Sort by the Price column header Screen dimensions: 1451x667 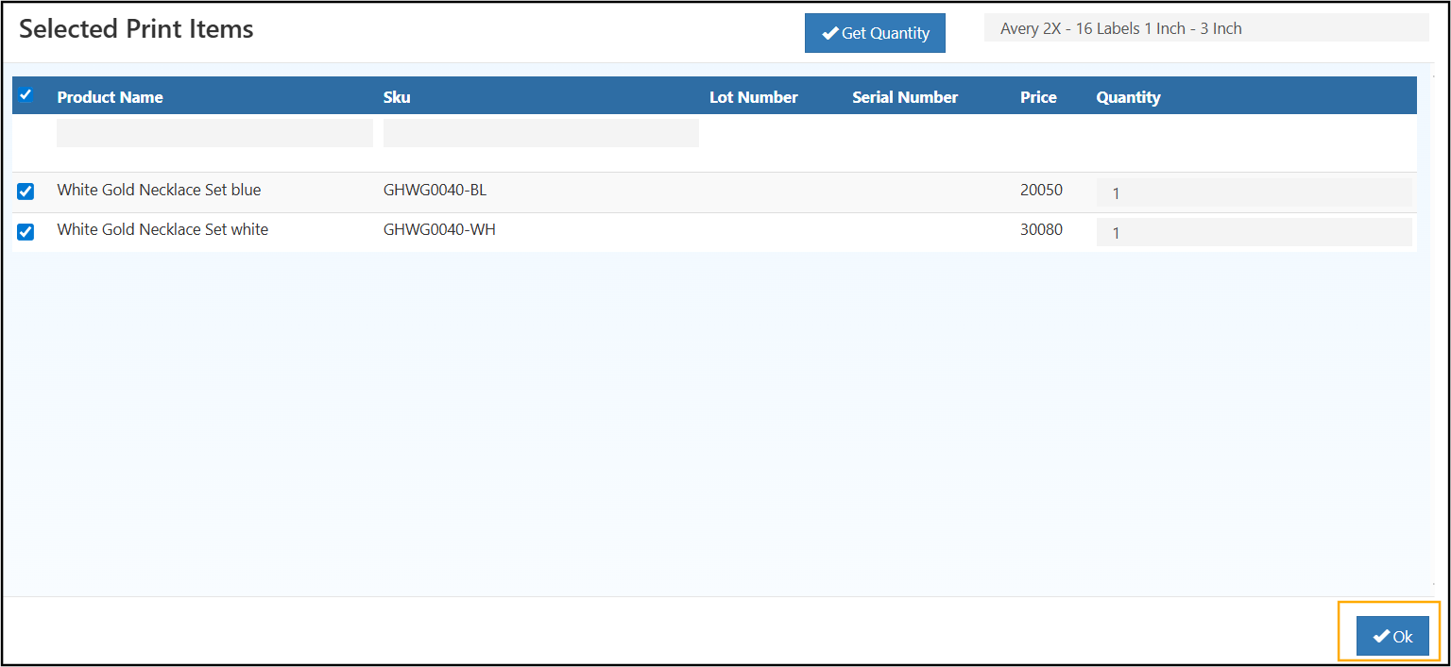click(x=1038, y=97)
